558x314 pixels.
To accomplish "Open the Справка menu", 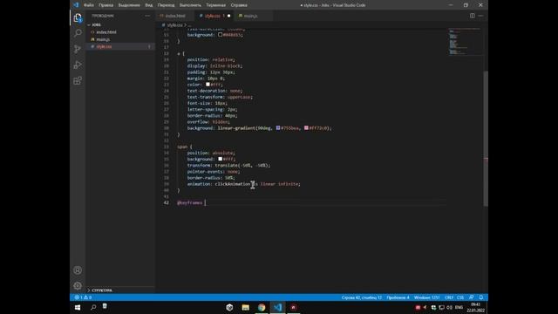I will coord(239,5).
